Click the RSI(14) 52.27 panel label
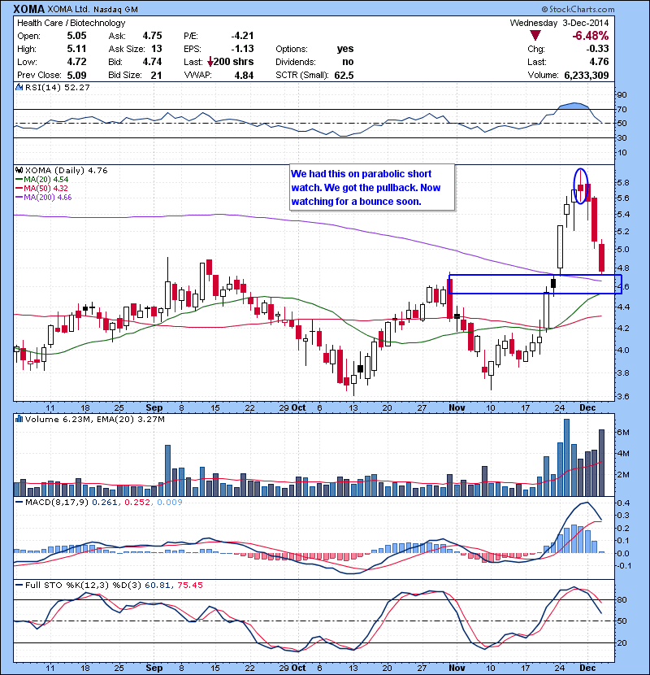Image resolution: width=650 pixels, height=675 pixels. [x=57, y=87]
